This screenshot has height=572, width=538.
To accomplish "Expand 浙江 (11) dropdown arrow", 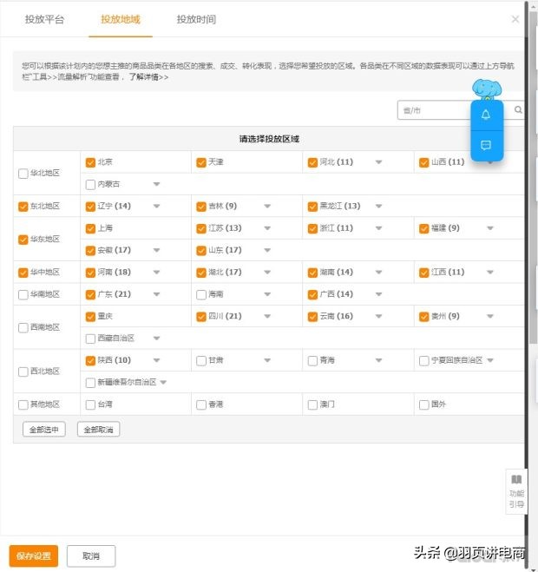I will coord(378,228).
